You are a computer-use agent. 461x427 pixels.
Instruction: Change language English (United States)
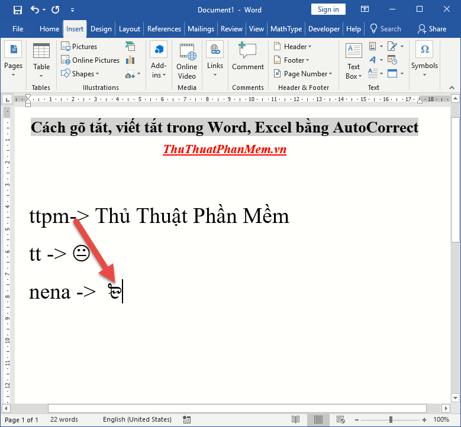pos(137,419)
